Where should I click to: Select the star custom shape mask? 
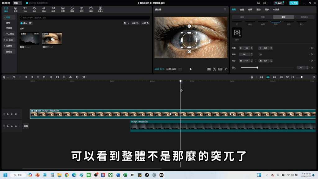[x=237, y=32]
